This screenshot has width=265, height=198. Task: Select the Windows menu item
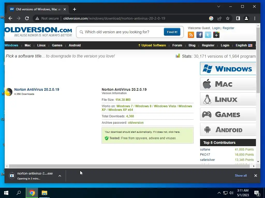coord(11,45)
